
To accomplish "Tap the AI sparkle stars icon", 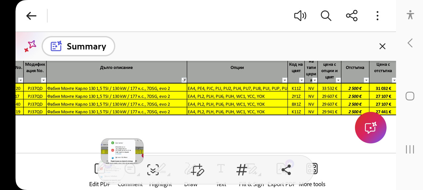I will point(30,46).
